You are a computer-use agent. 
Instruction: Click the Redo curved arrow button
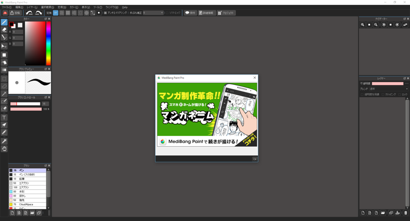[38, 13]
